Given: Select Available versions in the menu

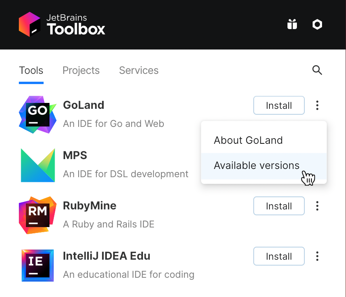Looking at the screenshot, I should tap(256, 165).
